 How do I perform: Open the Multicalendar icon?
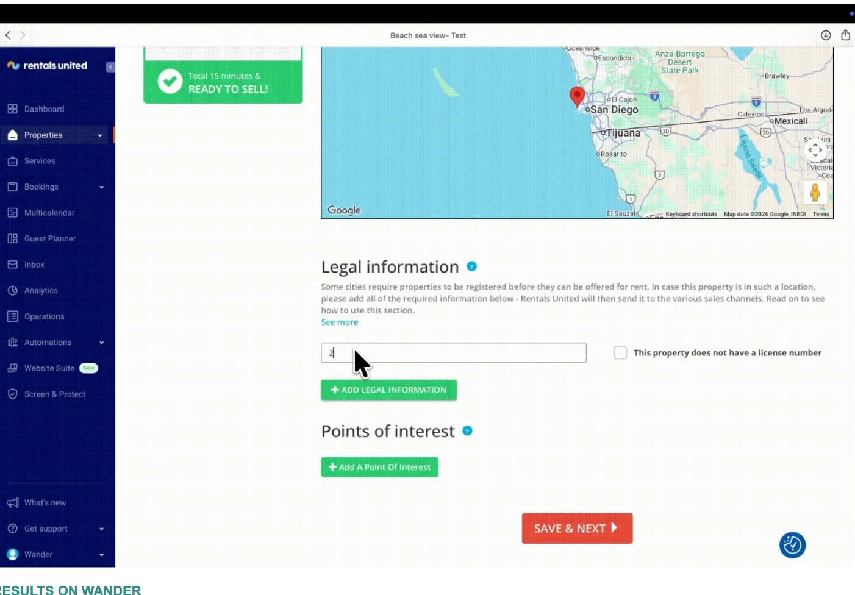pyautogui.click(x=12, y=213)
